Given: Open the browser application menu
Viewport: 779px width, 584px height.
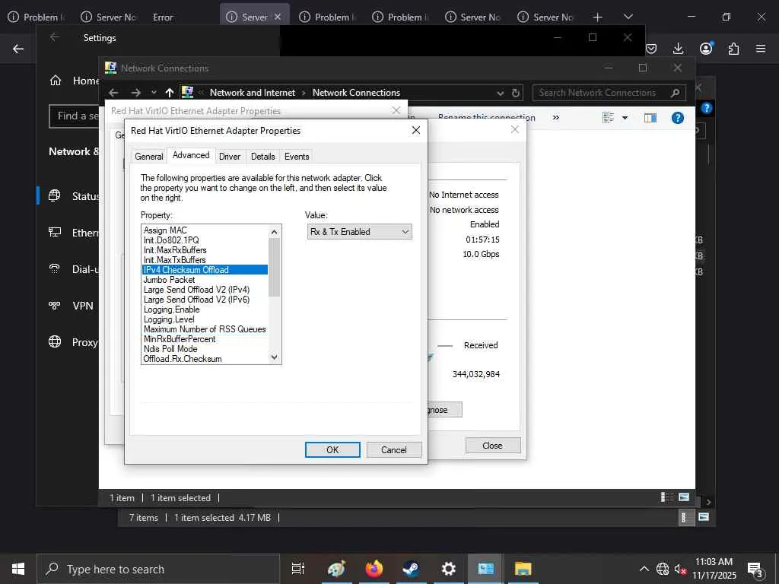Looking at the screenshot, I should 761,49.
